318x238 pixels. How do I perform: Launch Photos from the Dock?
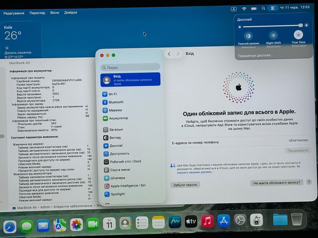click(76, 224)
